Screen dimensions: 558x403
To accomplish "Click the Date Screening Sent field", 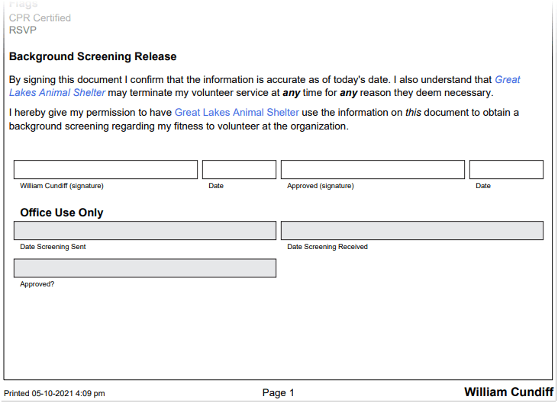I will pos(145,230).
